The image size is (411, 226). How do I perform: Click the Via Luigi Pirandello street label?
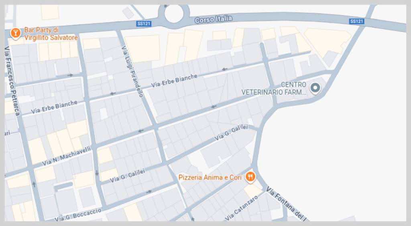tap(132, 72)
